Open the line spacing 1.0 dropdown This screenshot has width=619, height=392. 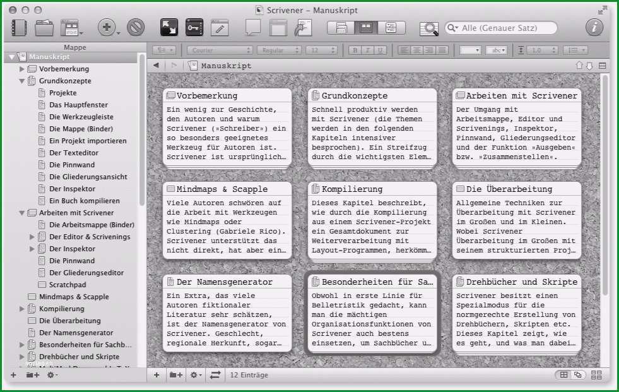click(542, 50)
